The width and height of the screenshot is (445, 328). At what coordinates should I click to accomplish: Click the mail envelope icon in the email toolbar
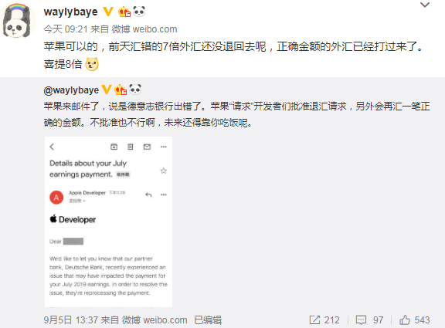147,147
